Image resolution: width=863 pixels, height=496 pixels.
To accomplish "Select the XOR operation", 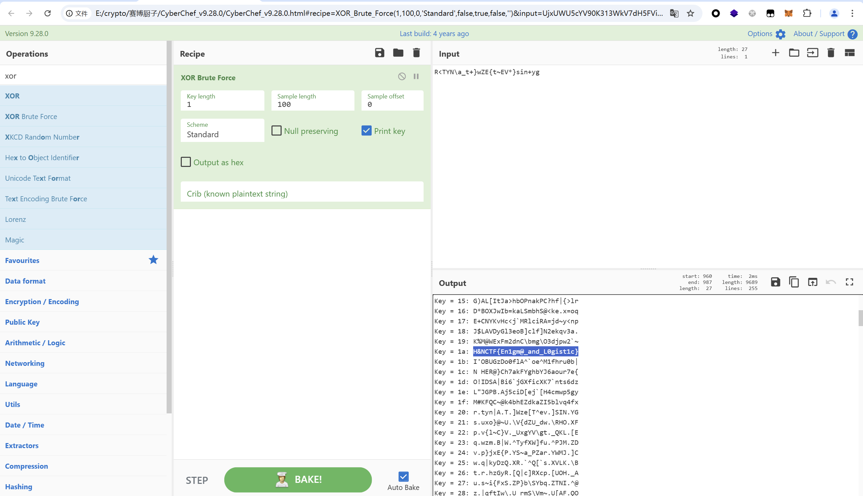I will tap(84, 96).
